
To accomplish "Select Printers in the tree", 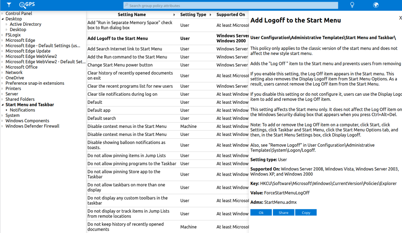I will pyautogui.click(x=13, y=88).
